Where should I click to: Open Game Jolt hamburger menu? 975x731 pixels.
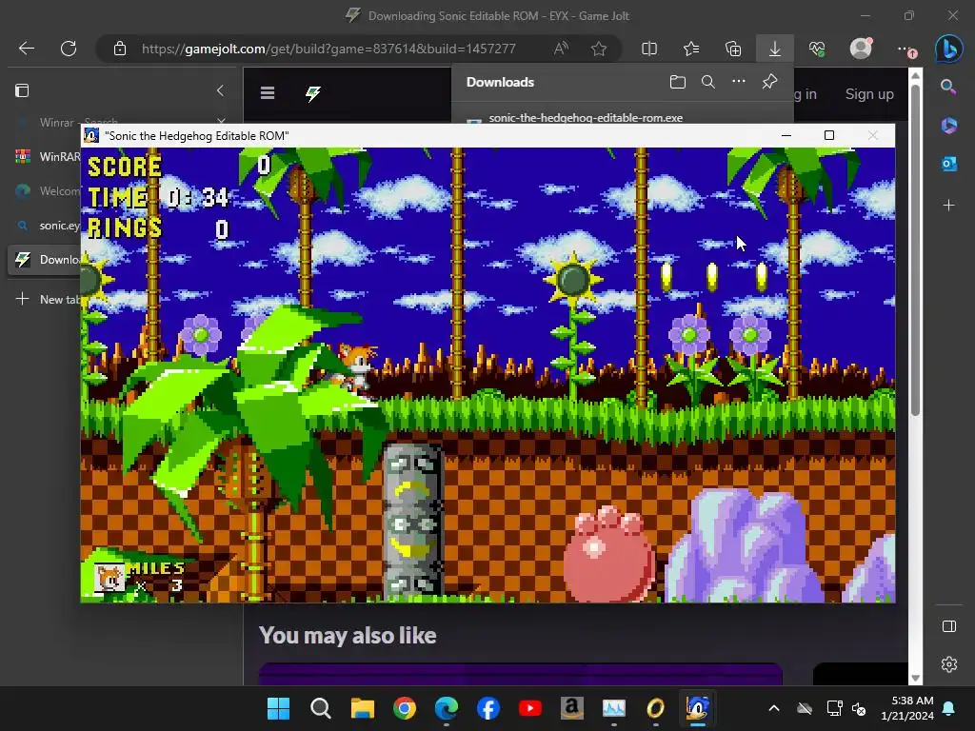[x=268, y=93]
